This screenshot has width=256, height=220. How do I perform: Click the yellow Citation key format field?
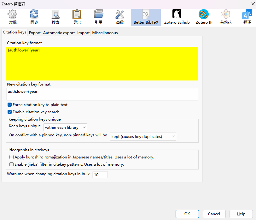coord(102,63)
